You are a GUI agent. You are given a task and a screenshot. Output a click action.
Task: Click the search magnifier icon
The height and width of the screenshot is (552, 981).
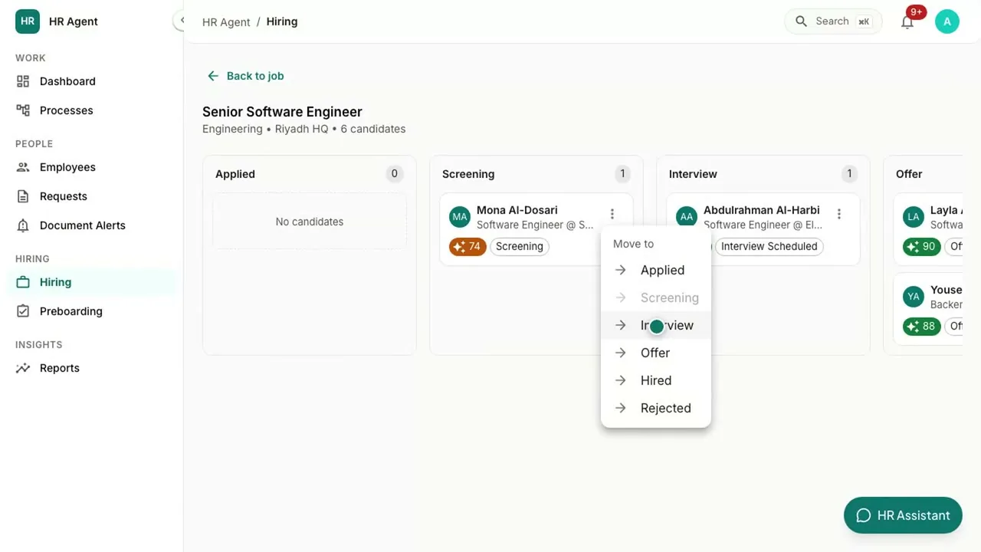click(801, 21)
